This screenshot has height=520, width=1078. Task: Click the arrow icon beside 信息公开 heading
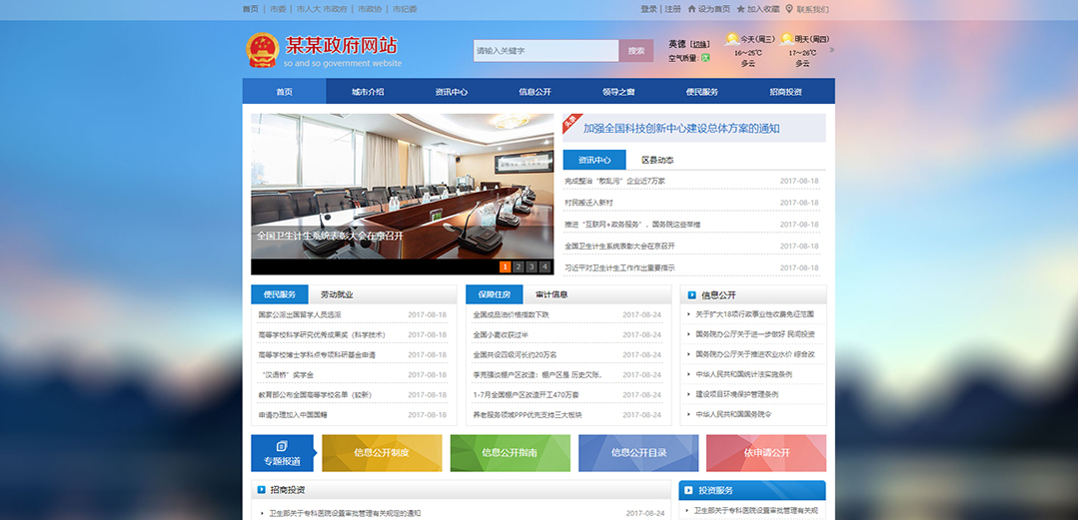point(691,295)
